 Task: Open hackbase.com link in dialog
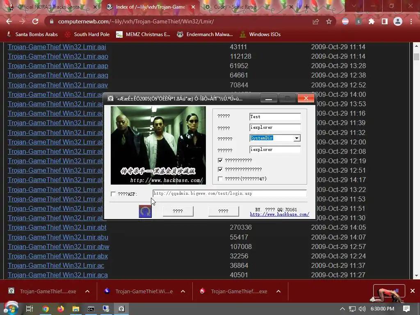(x=280, y=214)
